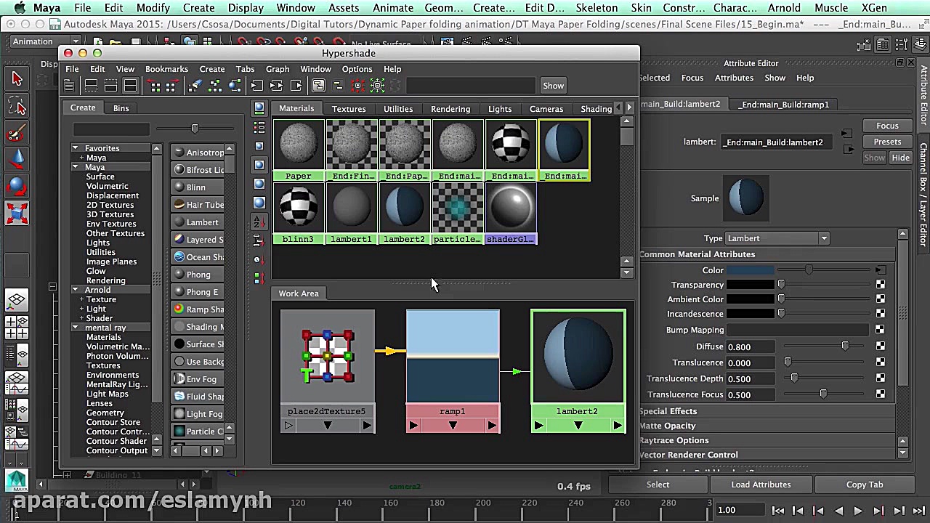Click the ramp1 node output arrow
Viewport: 930px width, 523px height.
coord(492,426)
